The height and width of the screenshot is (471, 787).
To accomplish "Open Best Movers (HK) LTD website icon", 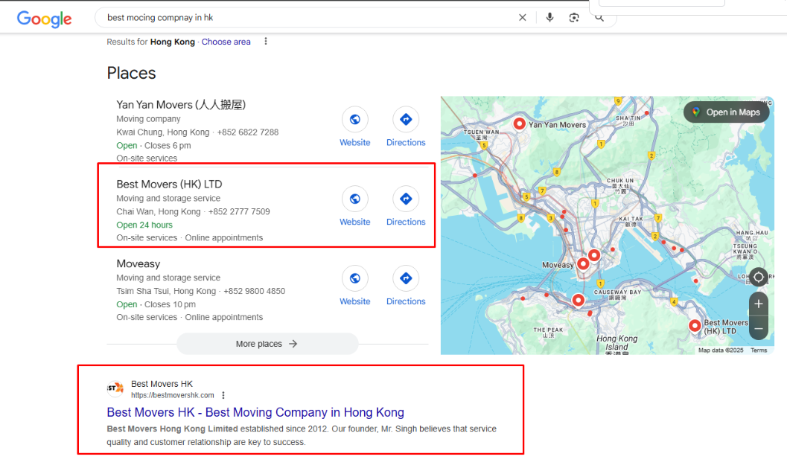I will click(355, 199).
